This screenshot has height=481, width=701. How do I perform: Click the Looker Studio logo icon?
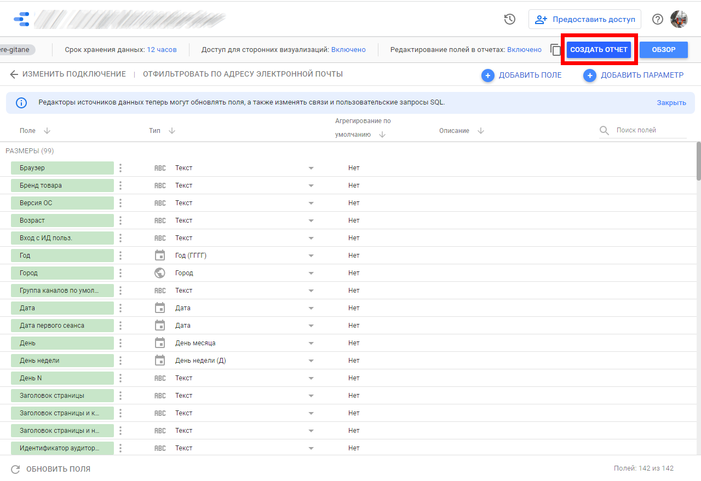(21, 19)
